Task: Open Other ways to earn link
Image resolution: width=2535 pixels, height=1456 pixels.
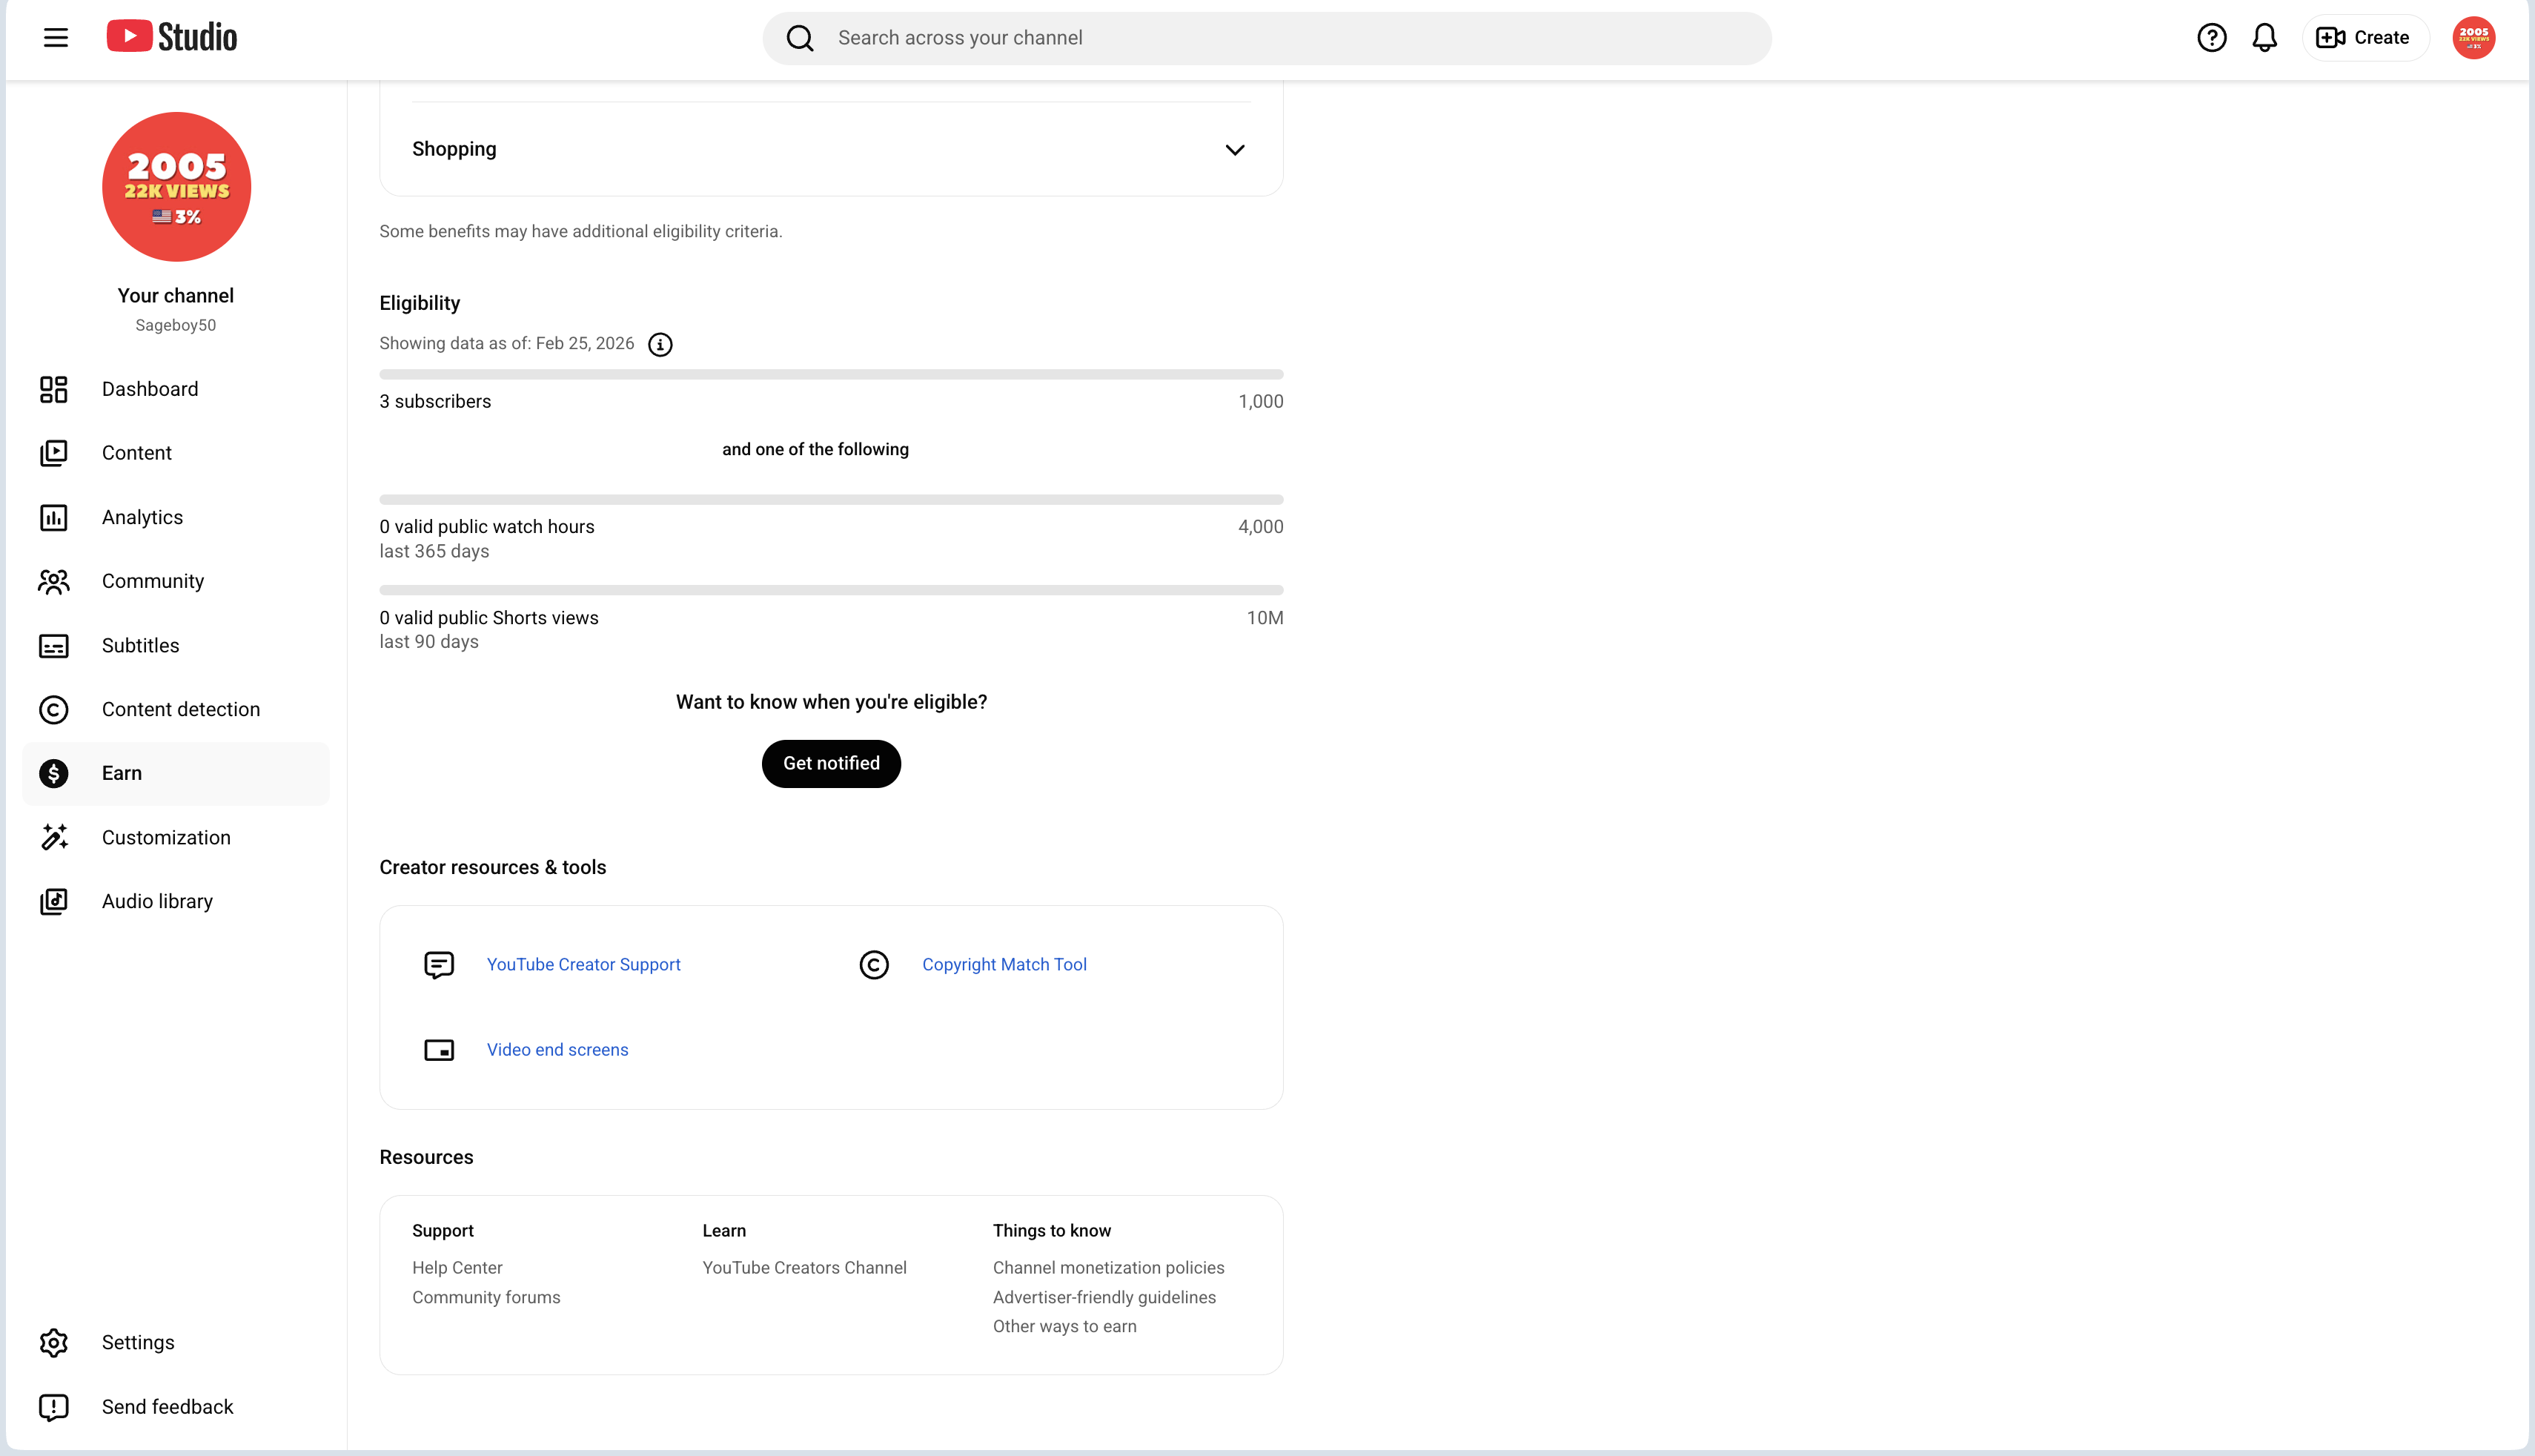Action: coord(1064,1326)
